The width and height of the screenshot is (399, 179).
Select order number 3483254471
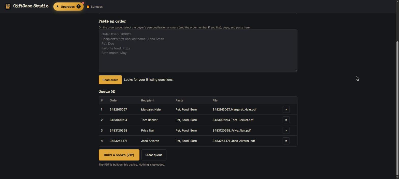pos(118,141)
